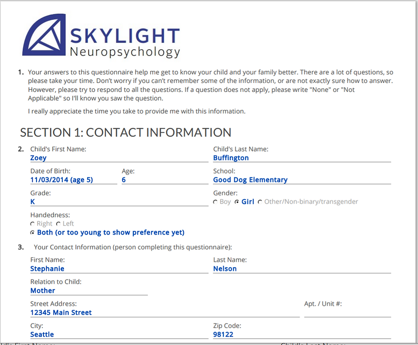Click the Skylight Neuropsychology logo
Image resolution: width=418 pixels, height=345 pixels.
(x=101, y=36)
